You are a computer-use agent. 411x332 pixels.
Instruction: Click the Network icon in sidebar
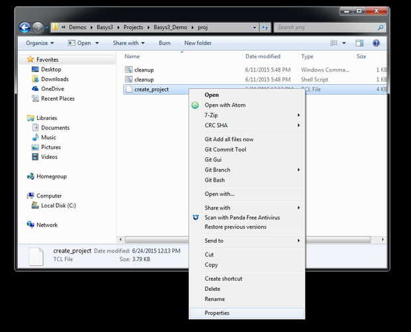[x=30, y=225]
